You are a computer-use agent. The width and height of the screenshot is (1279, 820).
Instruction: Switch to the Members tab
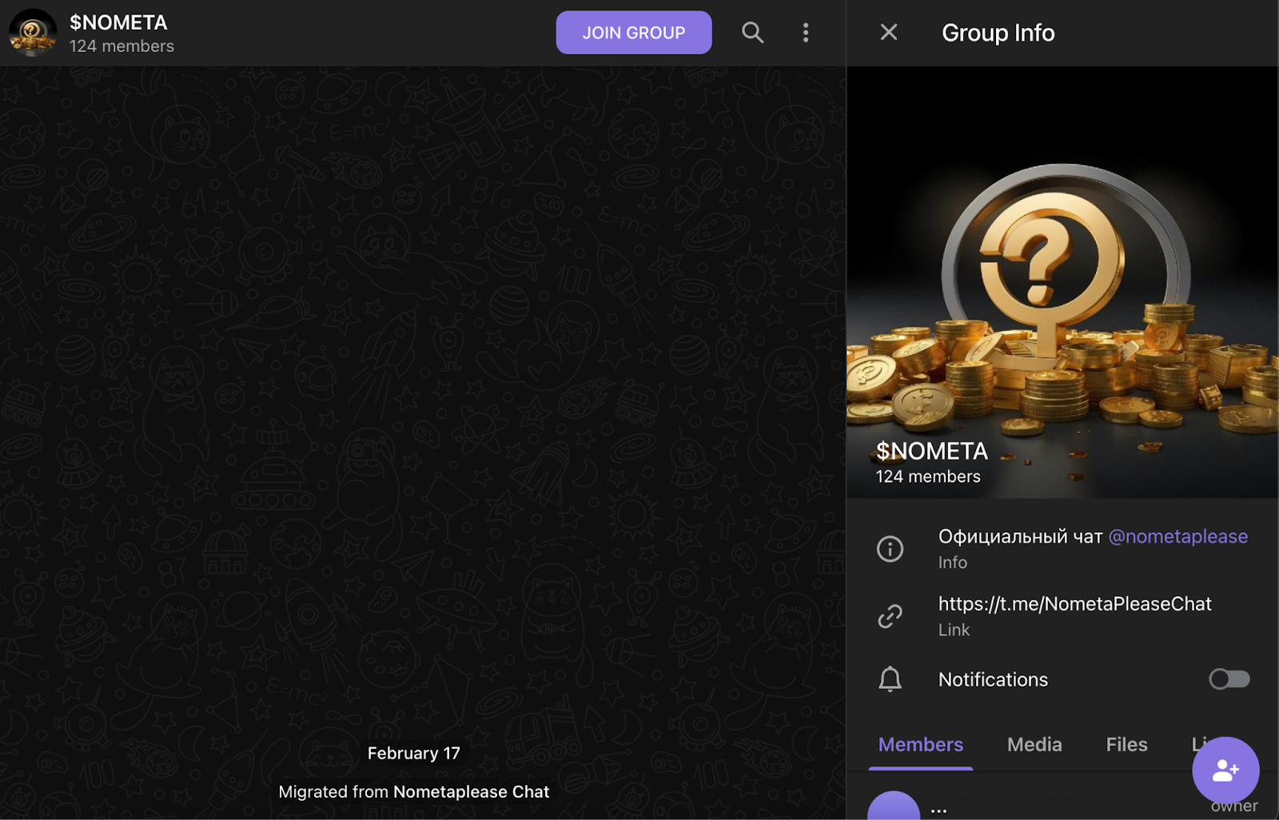(x=921, y=745)
